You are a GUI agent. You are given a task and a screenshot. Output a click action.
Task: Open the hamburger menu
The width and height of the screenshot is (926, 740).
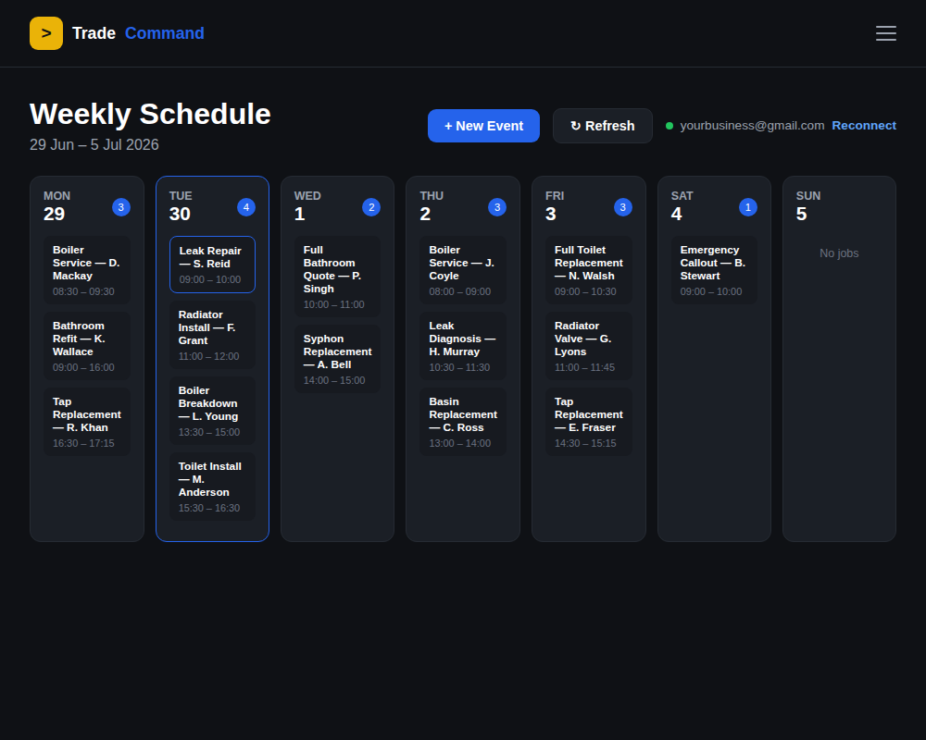coord(886,33)
